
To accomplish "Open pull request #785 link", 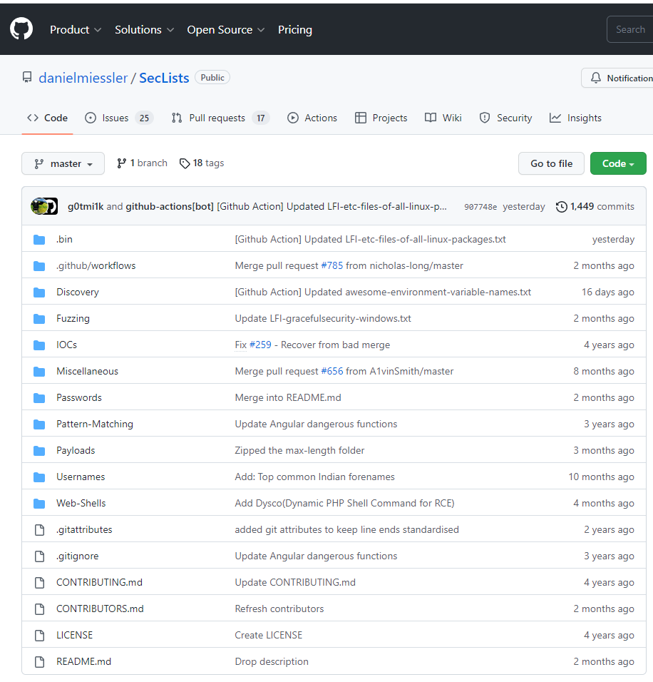I will point(331,266).
